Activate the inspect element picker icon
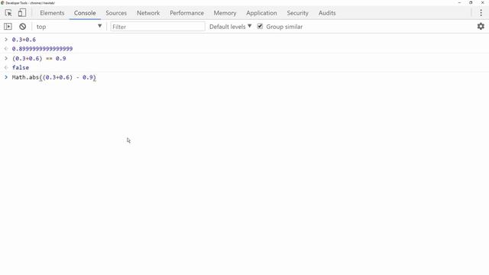The height and width of the screenshot is (275, 489). coord(8,13)
